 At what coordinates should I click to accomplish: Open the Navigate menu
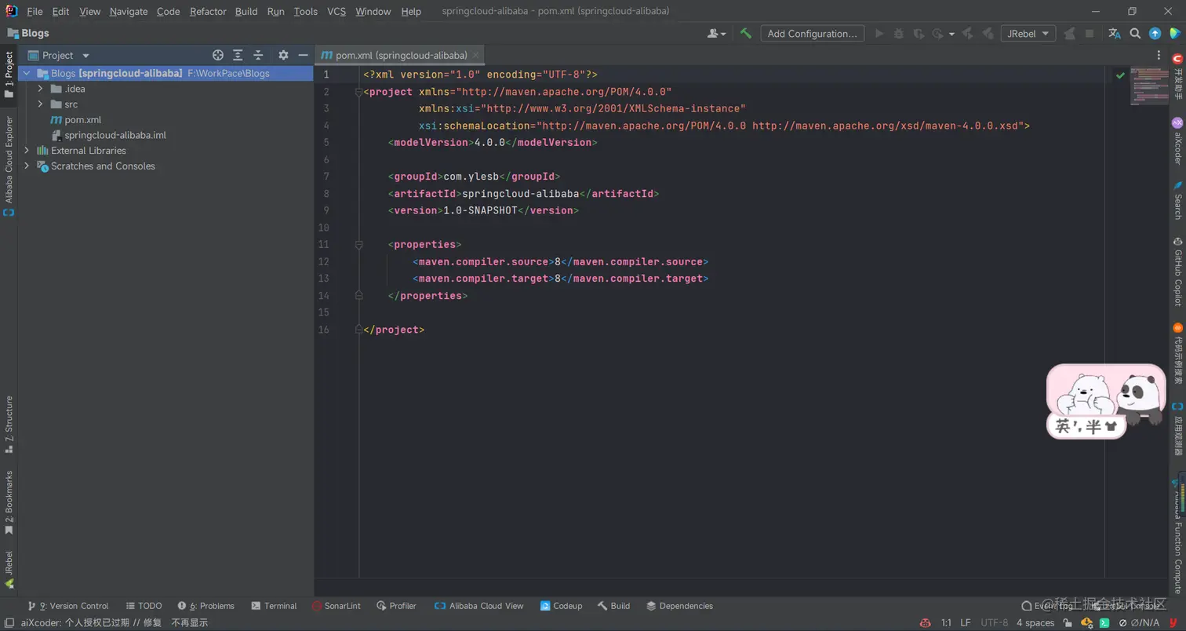click(129, 11)
